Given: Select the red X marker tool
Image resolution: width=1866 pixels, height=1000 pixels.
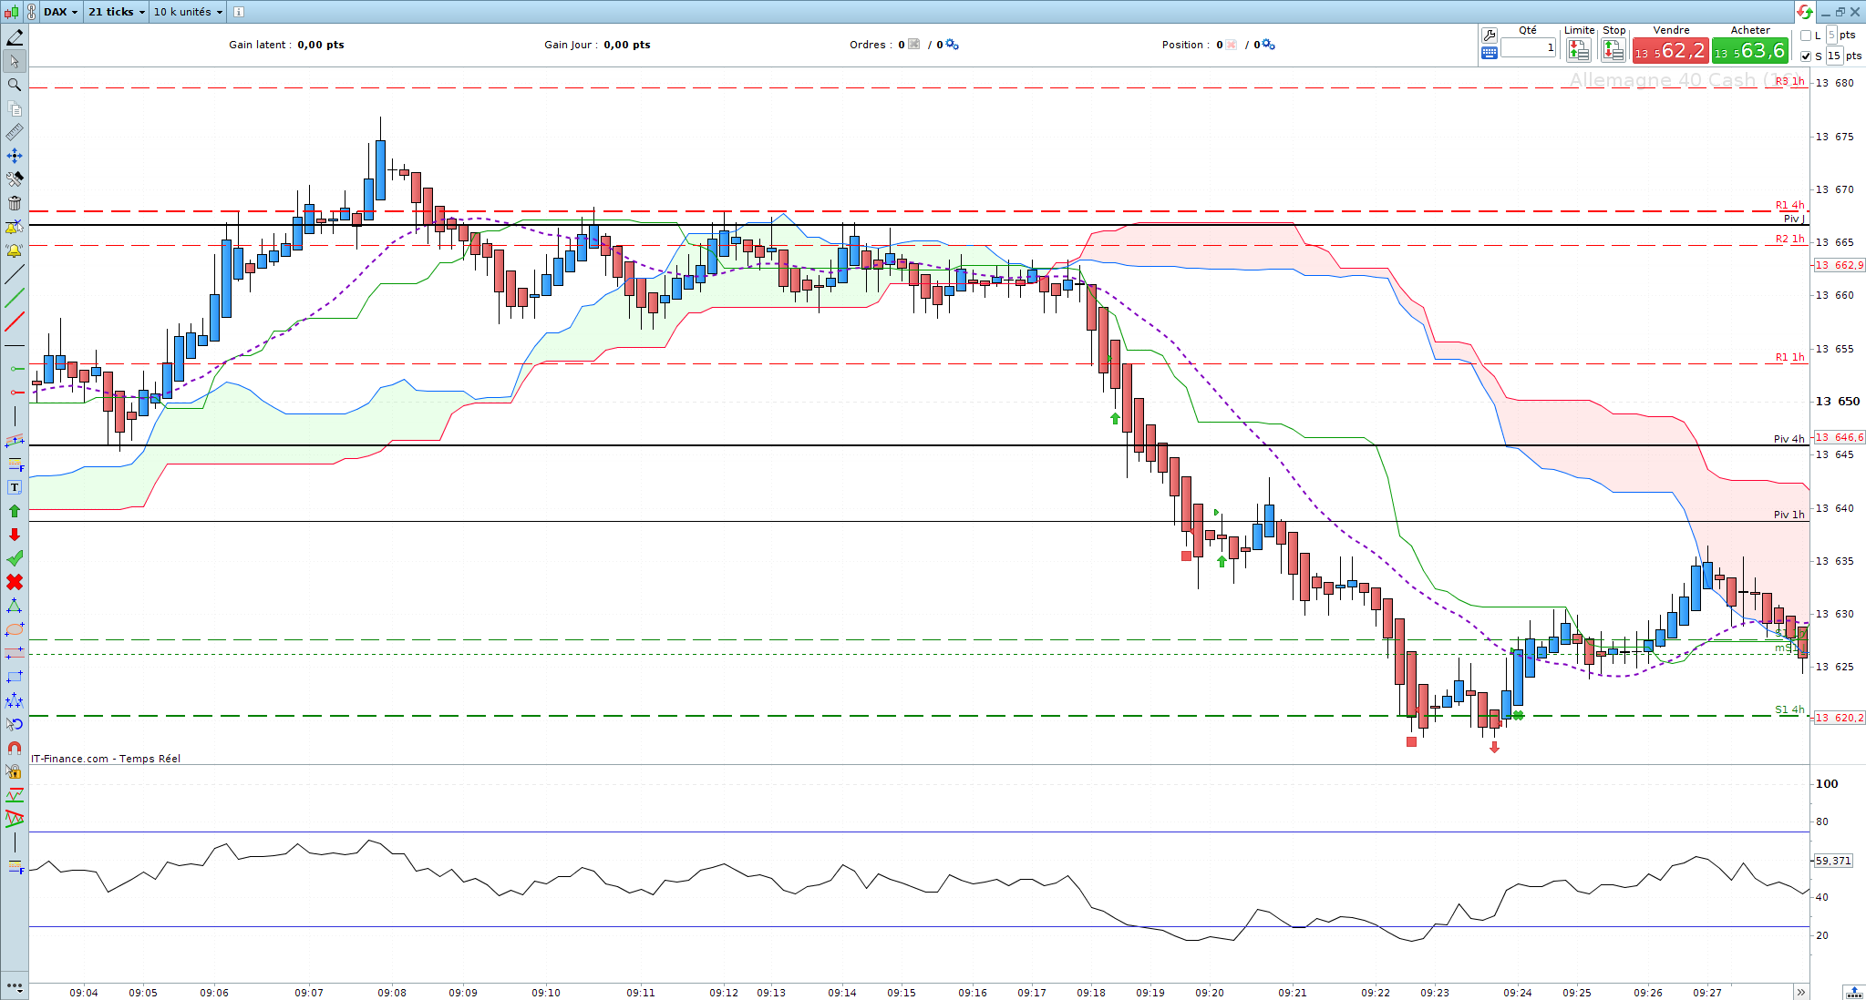Looking at the screenshot, I should point(14,582).
